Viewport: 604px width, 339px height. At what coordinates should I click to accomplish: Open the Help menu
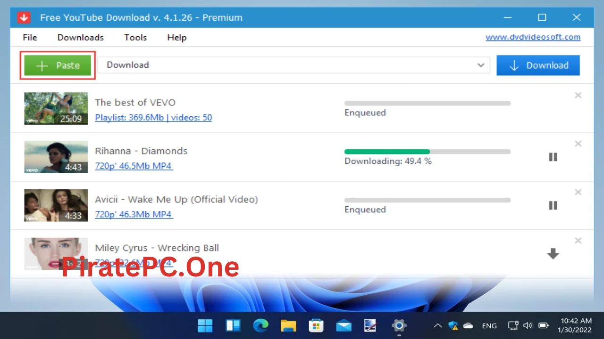click(177, 37)
